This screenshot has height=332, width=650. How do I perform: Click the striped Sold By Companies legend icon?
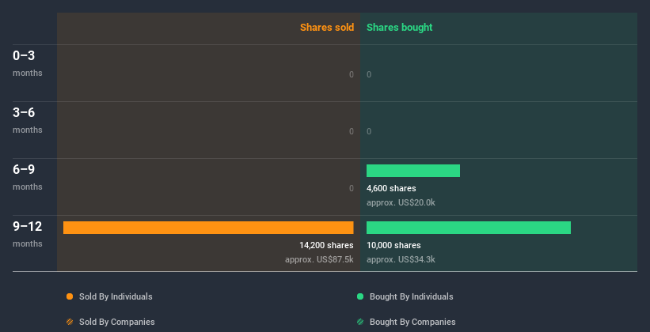[70, 322]
